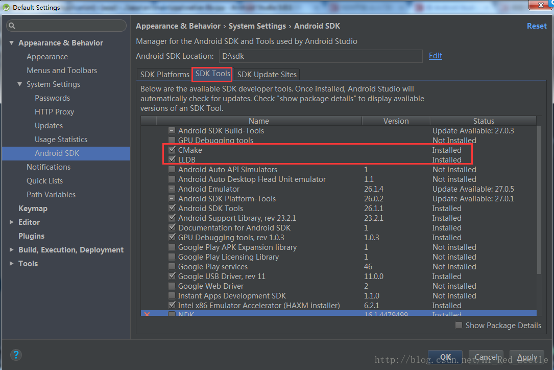Image resolution: width=554 pixels, height=370 pixels.
Task: Click the Cancel button
Action: pos(486,357)
